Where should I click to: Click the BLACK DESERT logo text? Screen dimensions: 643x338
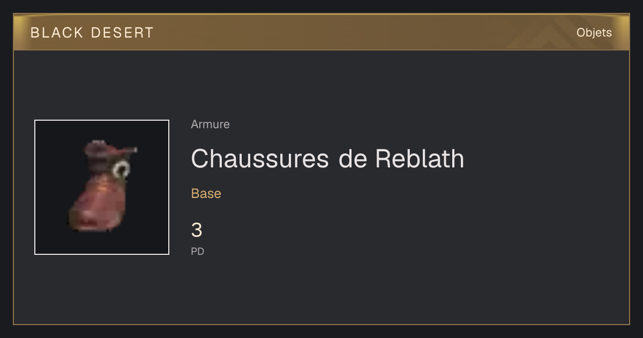[x=92, y=33]
